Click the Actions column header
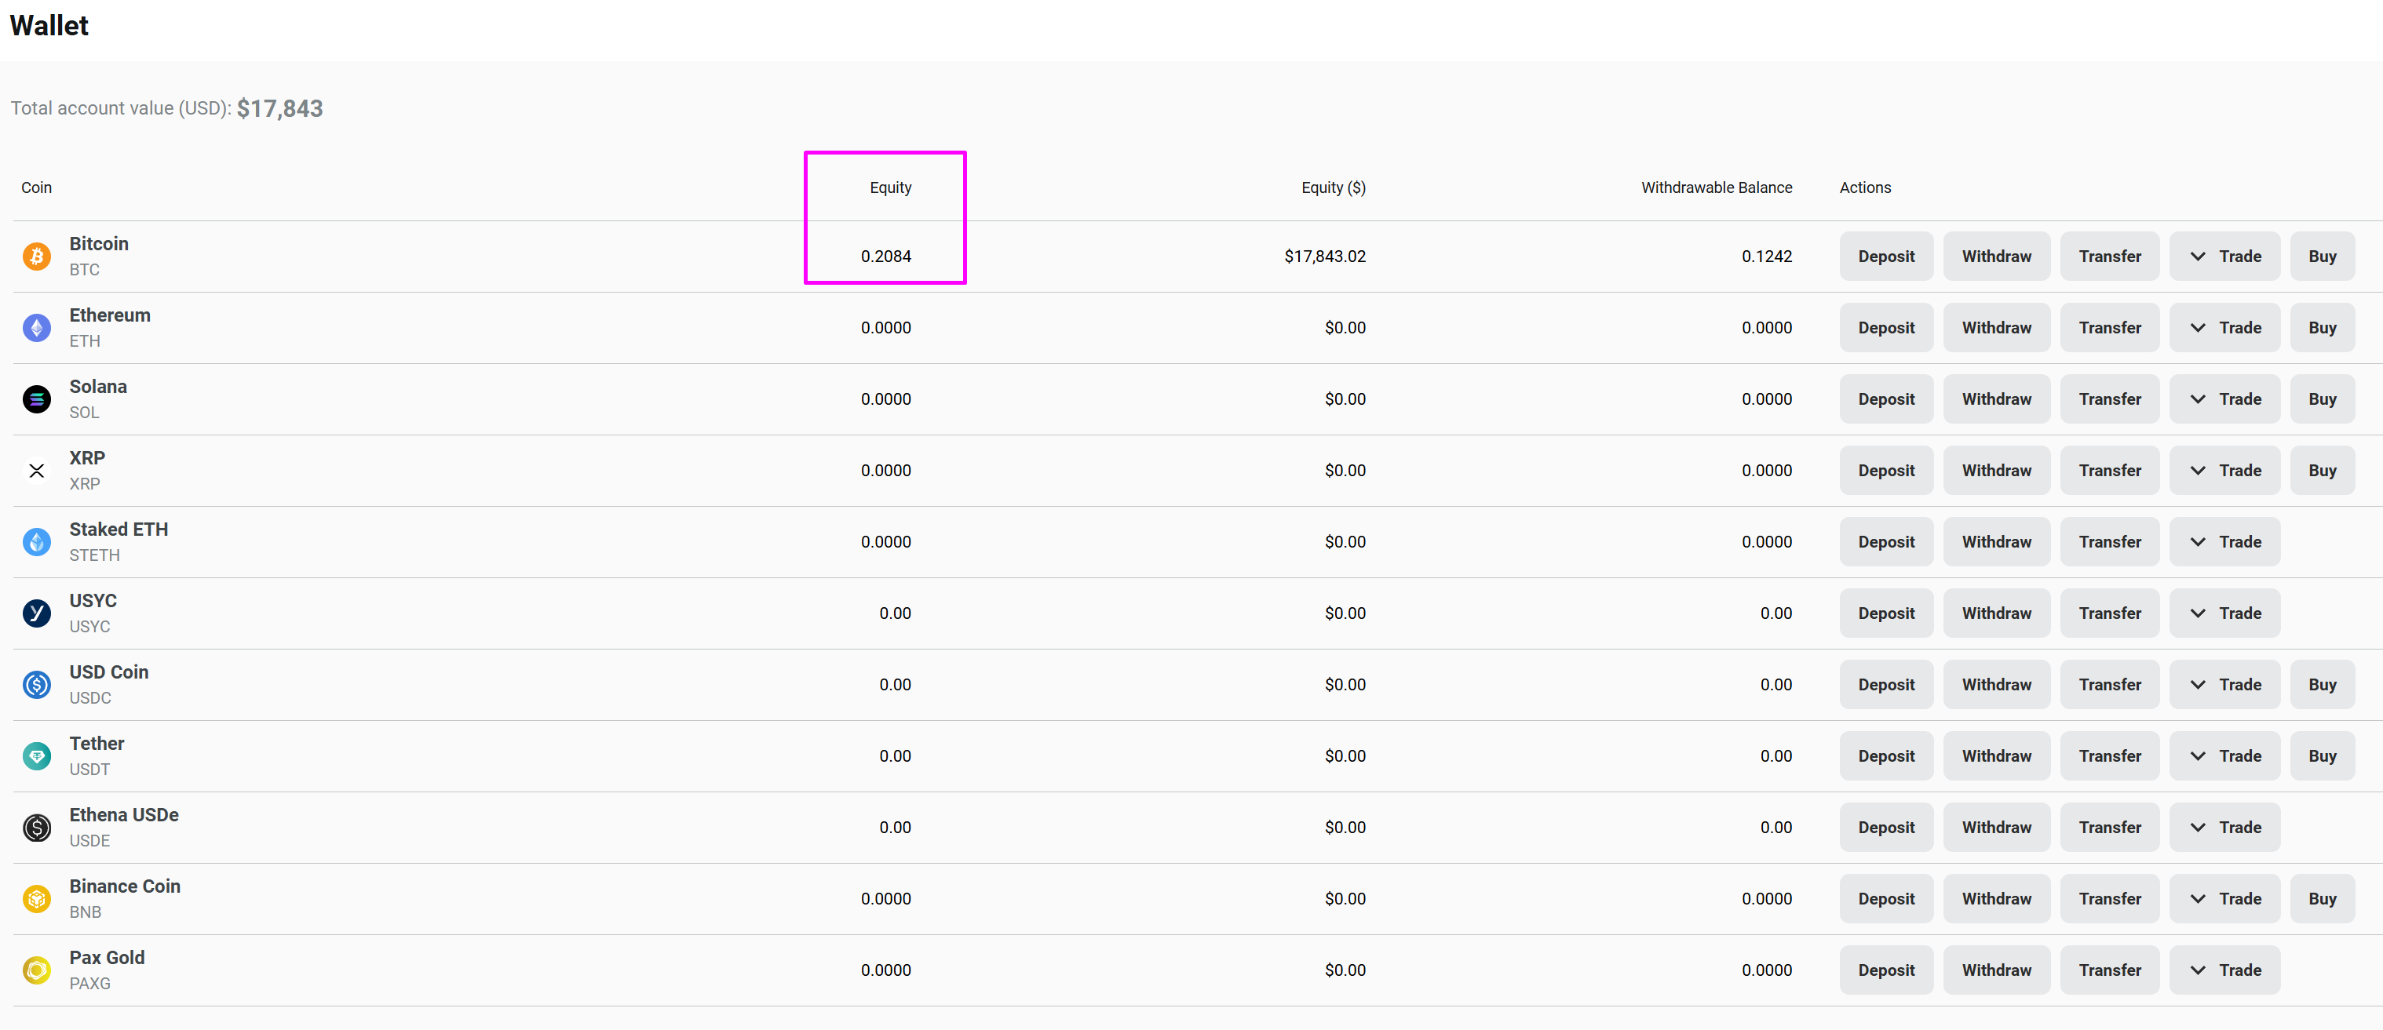The image size is (2383, 1030). tap(1865, 187)
